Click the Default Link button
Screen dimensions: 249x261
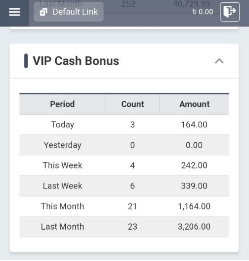69,12
